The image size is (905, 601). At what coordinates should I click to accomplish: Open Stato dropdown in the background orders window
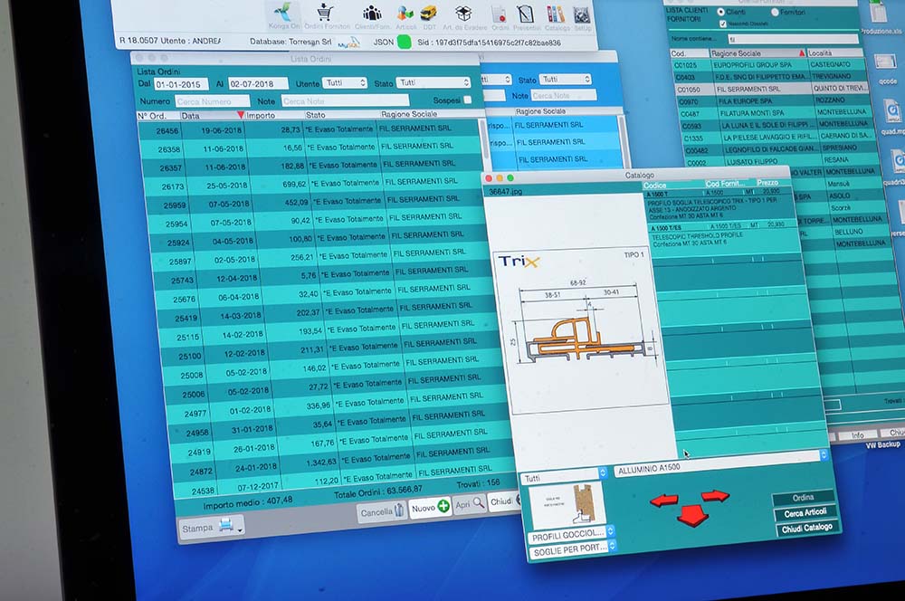[x=567, y=79]
